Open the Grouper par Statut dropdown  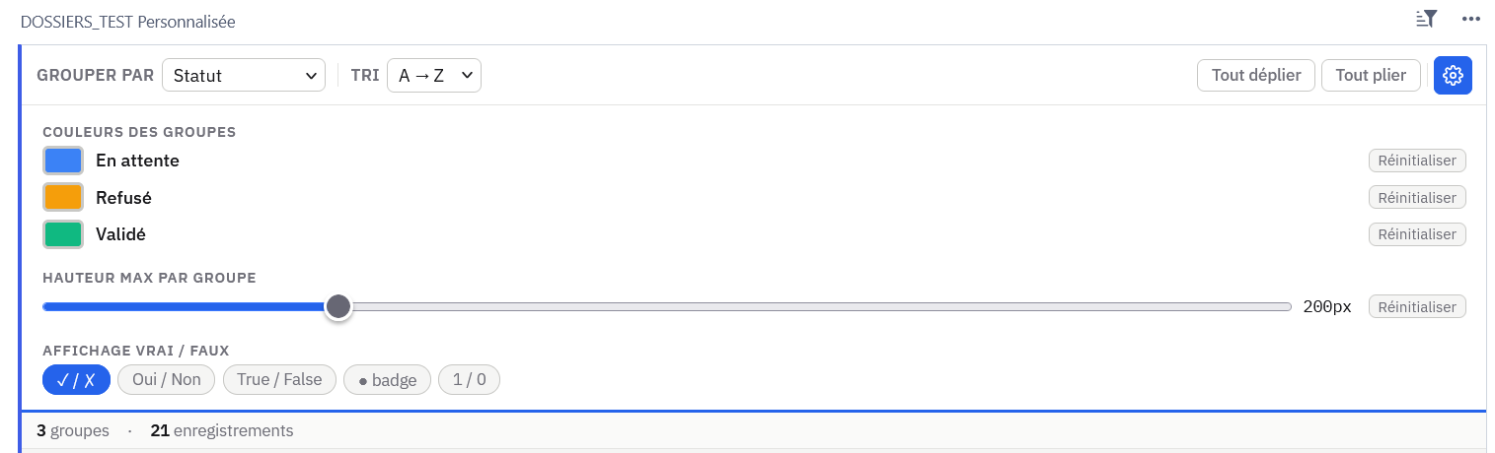[x=243, y=75]
